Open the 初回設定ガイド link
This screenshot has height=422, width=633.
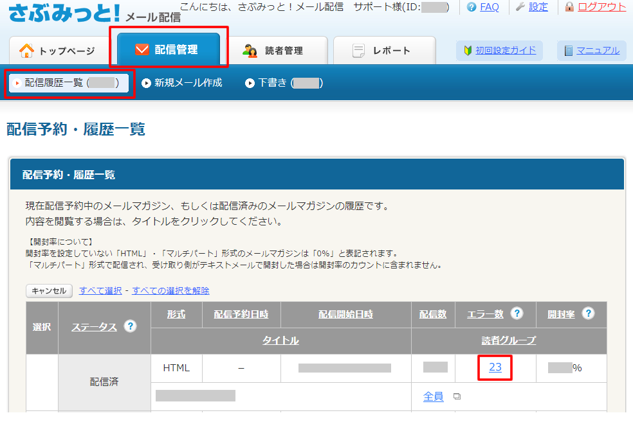tap(506, 50)
